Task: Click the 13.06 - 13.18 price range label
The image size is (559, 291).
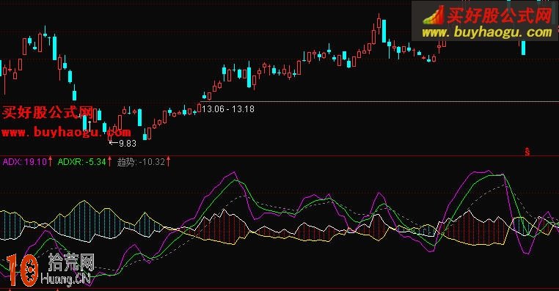Action: 228,109
